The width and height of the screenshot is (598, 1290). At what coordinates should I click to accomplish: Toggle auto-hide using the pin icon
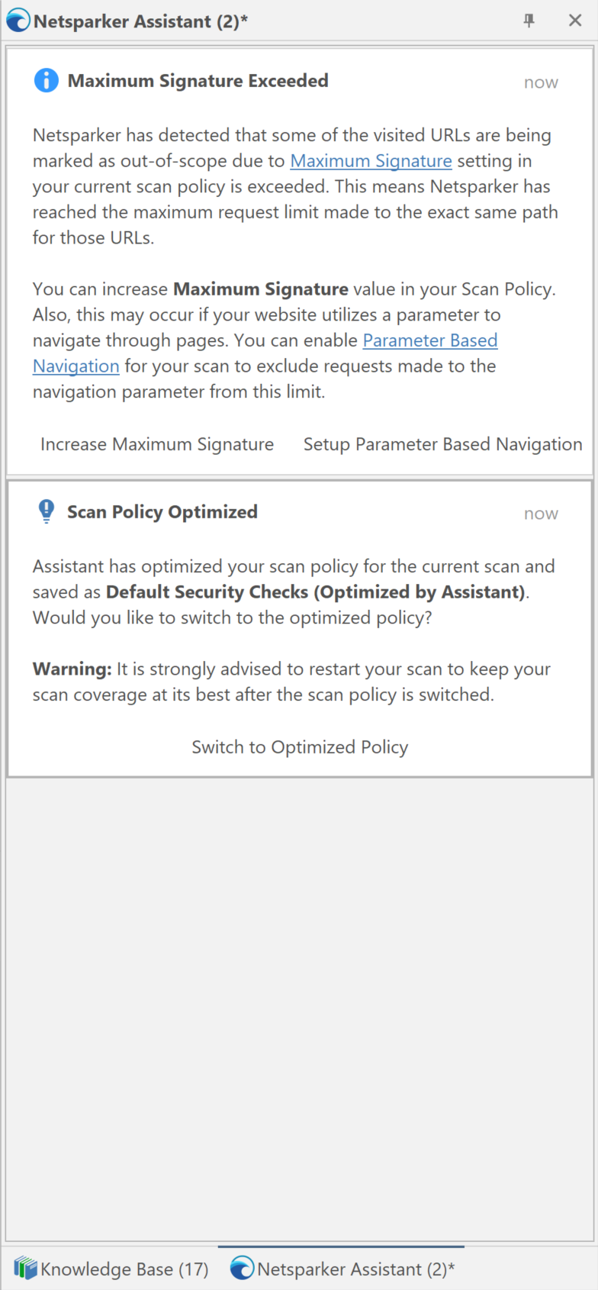coord(529,21)
